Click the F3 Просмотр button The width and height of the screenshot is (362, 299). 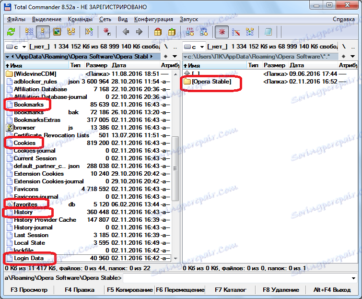[x=29, y=290]
